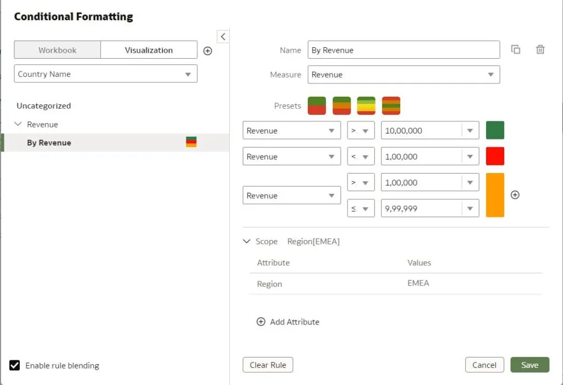The width and height of the screenshot is (563, 385).
Task: Click the Clear Rule button
Action: point(268,365)
